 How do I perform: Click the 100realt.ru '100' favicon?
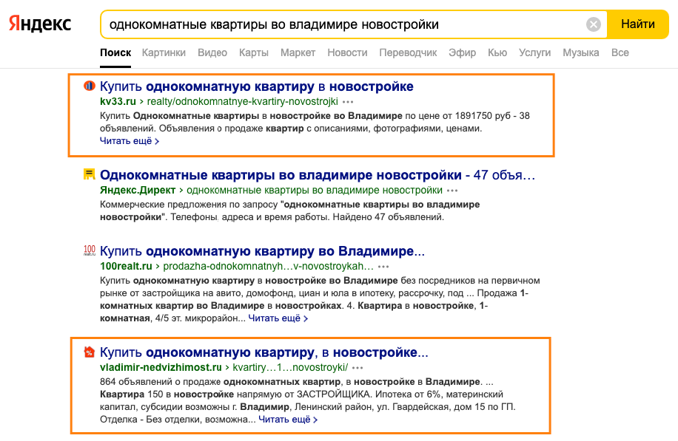coord(90,250)
